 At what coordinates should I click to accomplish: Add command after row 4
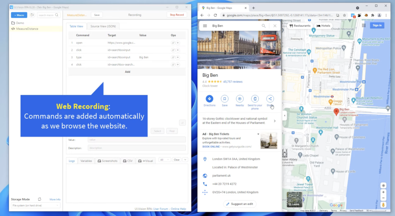(177, 65)
